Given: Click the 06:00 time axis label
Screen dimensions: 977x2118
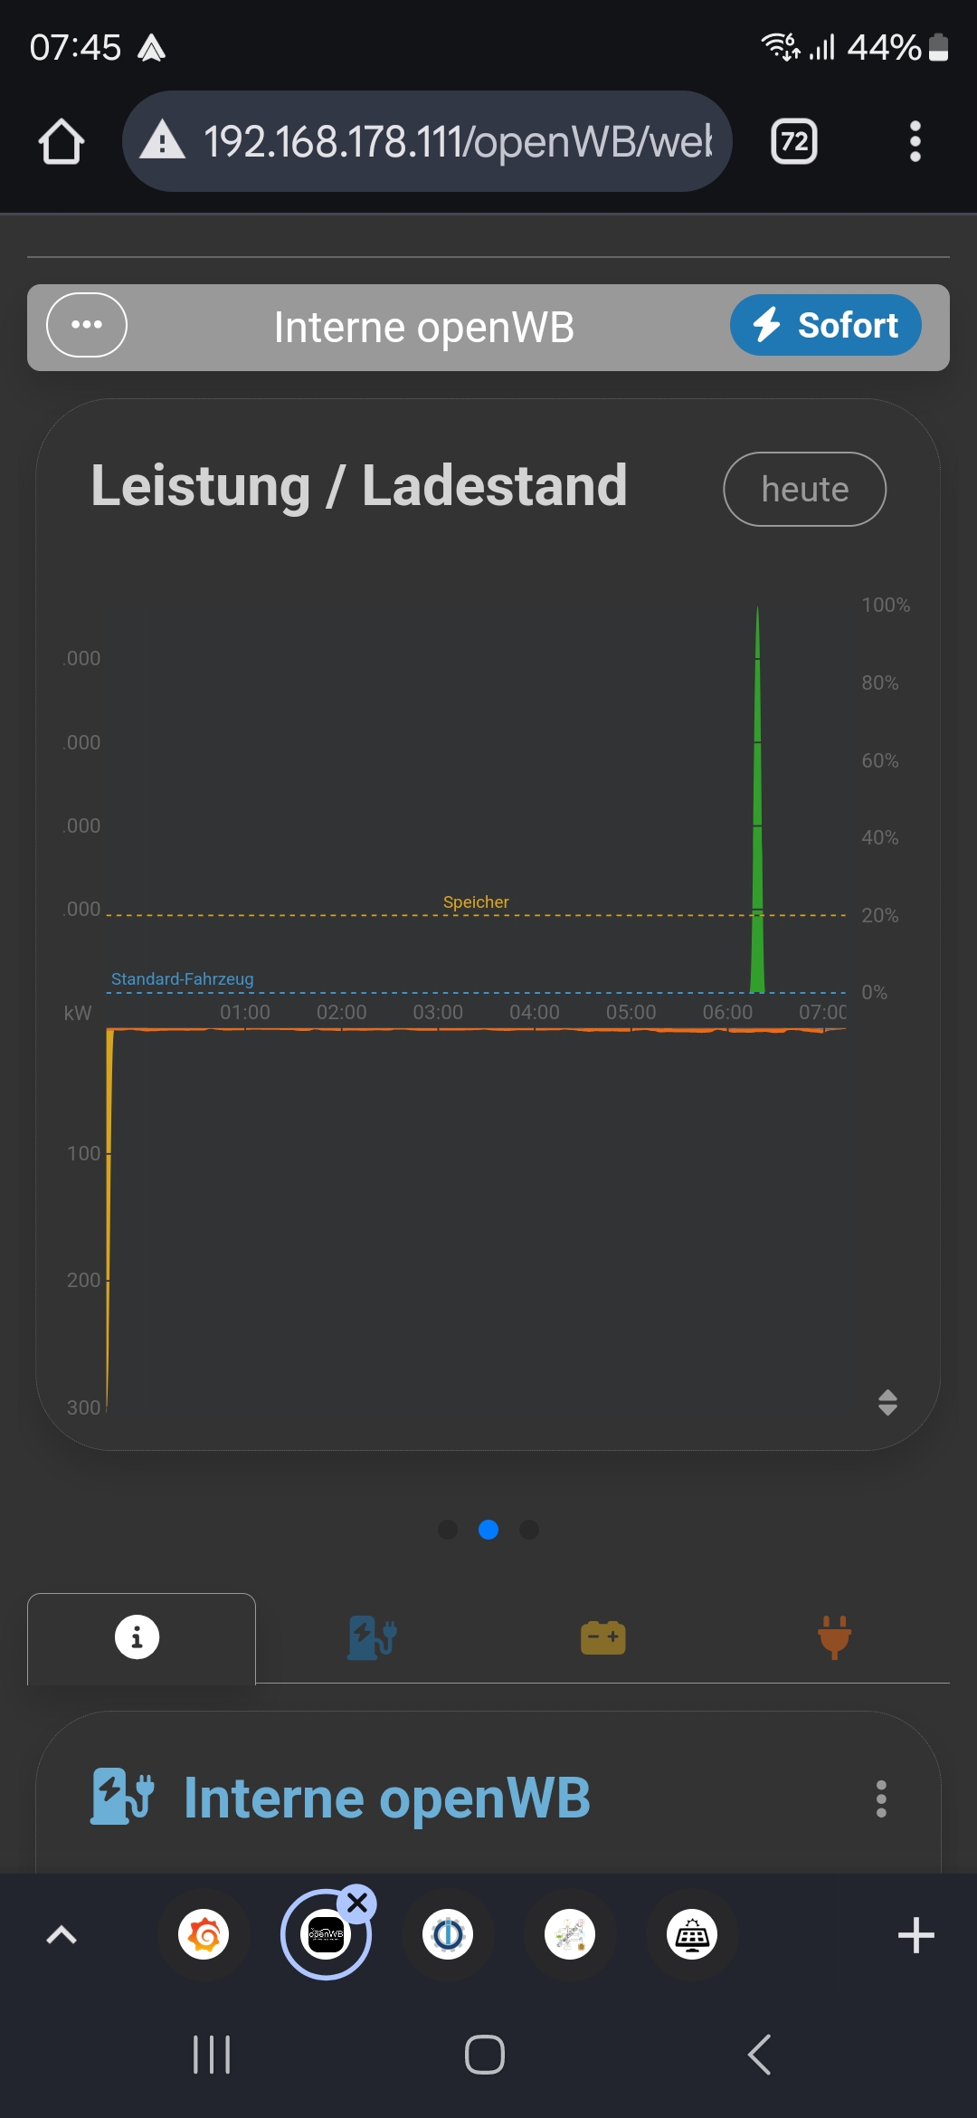Looking at the screenshot, I should (727, 1012).
